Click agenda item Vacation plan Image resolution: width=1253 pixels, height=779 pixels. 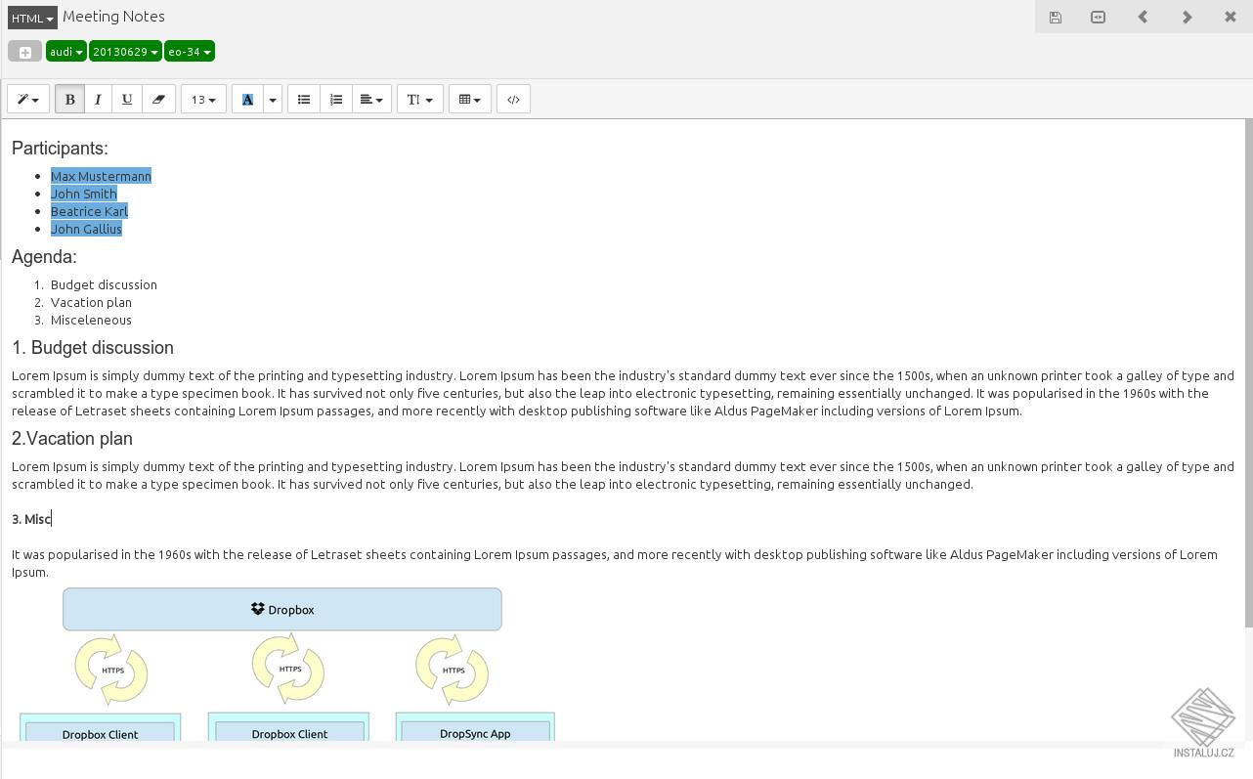click(91, 302)
